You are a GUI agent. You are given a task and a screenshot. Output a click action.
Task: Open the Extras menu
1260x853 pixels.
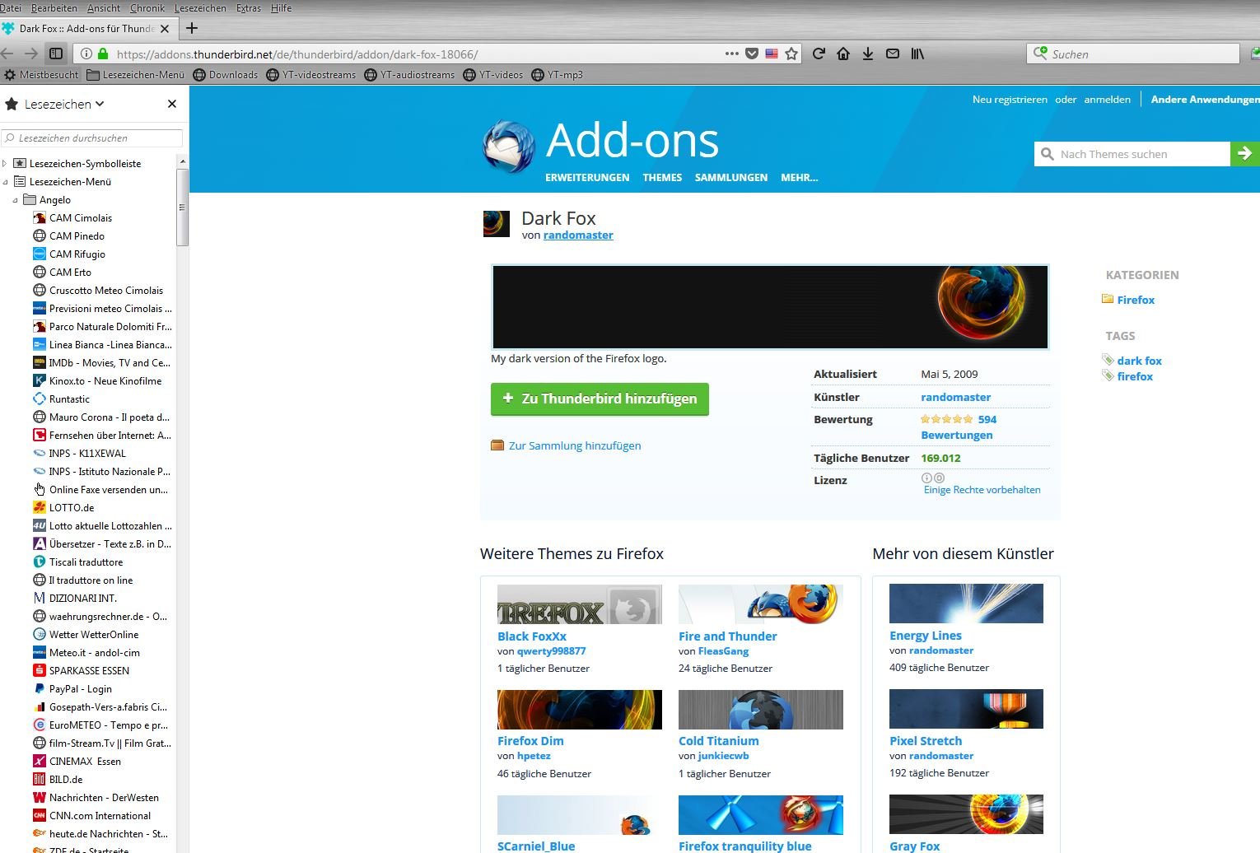pyautogui.click(x=249, y=8)
